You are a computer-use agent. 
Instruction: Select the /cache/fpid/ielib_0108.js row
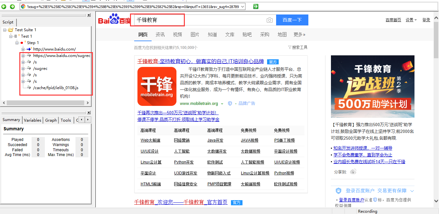point(56,88)
